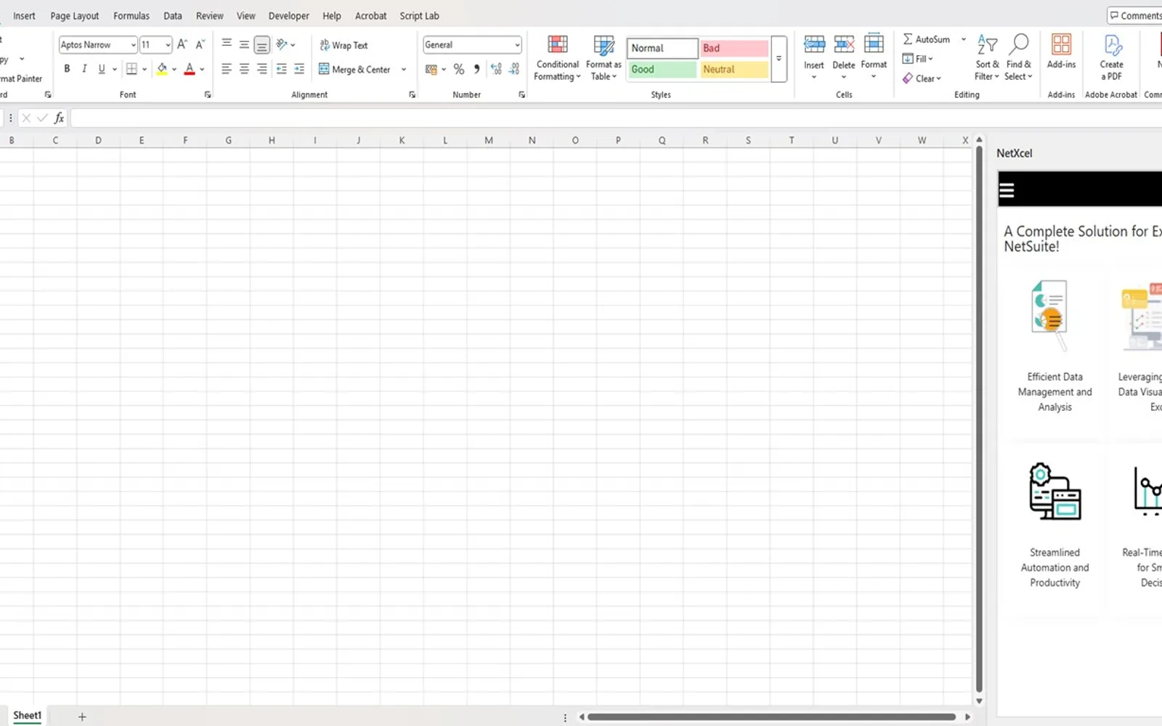Viewport: 1162px width, 726px height.
Task: Center text horizontally in cell
Action: (244, 69)
